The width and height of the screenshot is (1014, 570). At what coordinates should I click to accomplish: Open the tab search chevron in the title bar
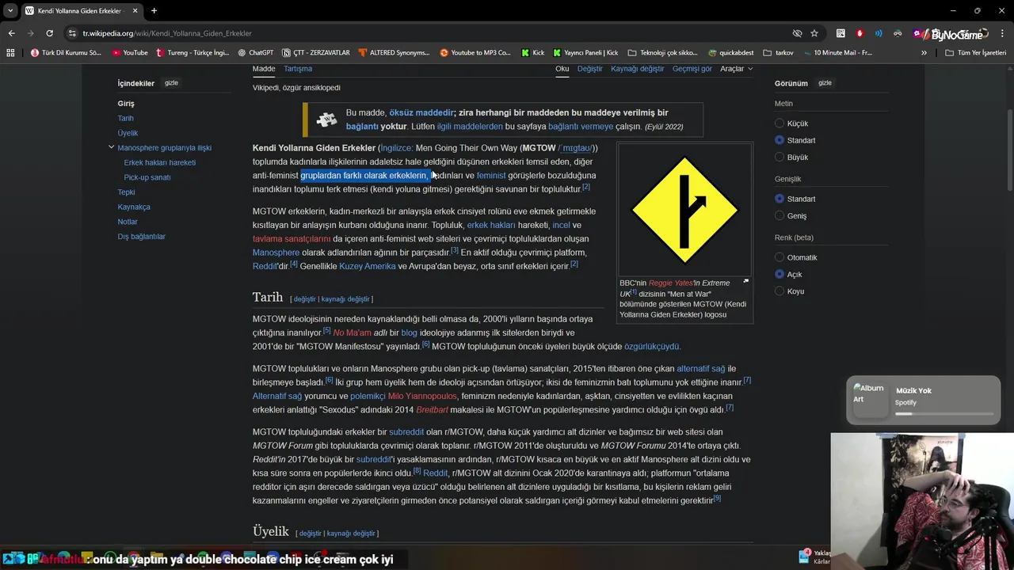11,10
